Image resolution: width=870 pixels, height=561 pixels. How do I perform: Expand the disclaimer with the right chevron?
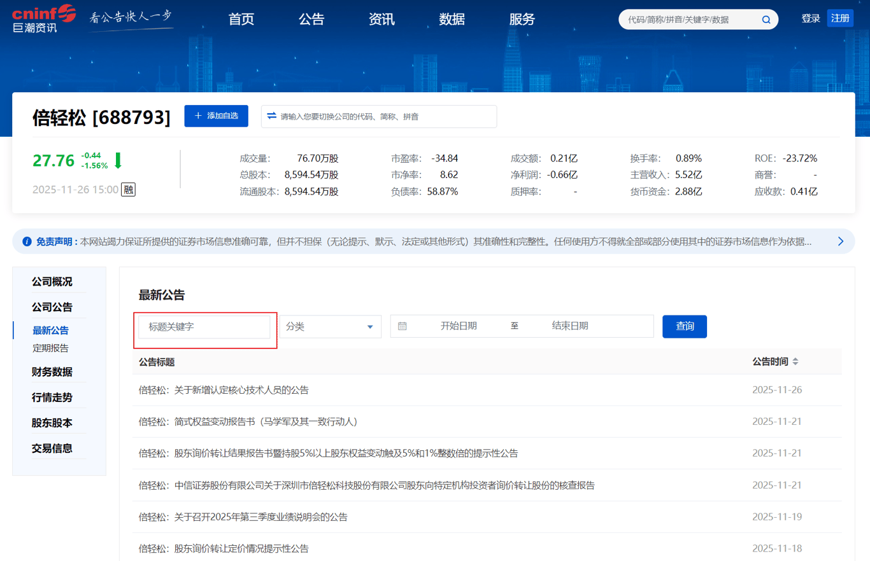tap(841, 241)
